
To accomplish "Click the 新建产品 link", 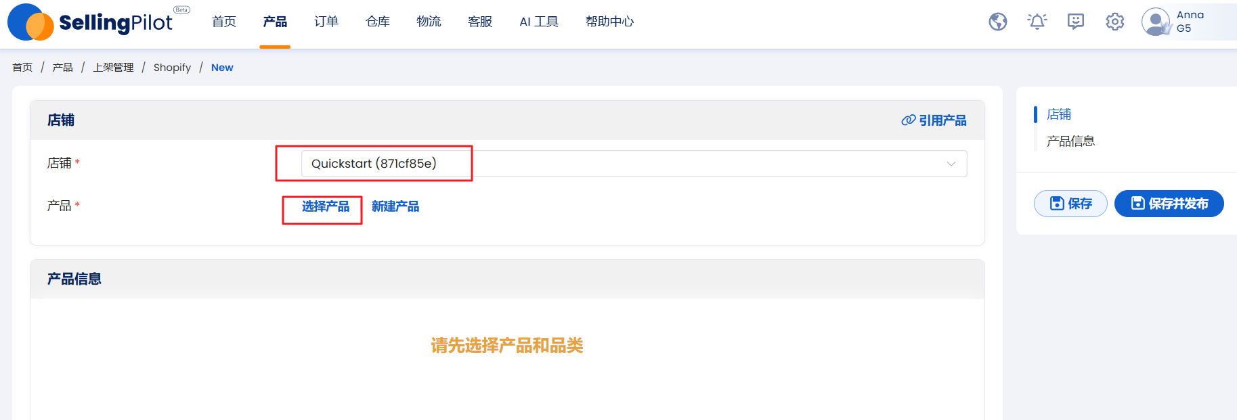I will [395, 206].
